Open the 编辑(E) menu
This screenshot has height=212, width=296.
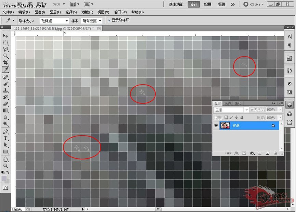(x=24, y=12)
